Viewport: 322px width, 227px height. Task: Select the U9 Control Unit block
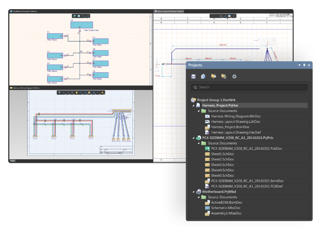[81, 25]
